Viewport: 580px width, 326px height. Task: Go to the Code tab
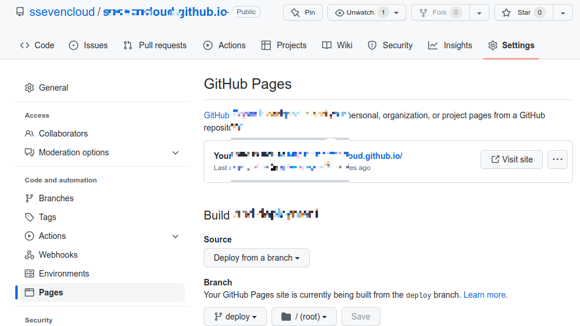pyautogui.click(x=37, y=45)
